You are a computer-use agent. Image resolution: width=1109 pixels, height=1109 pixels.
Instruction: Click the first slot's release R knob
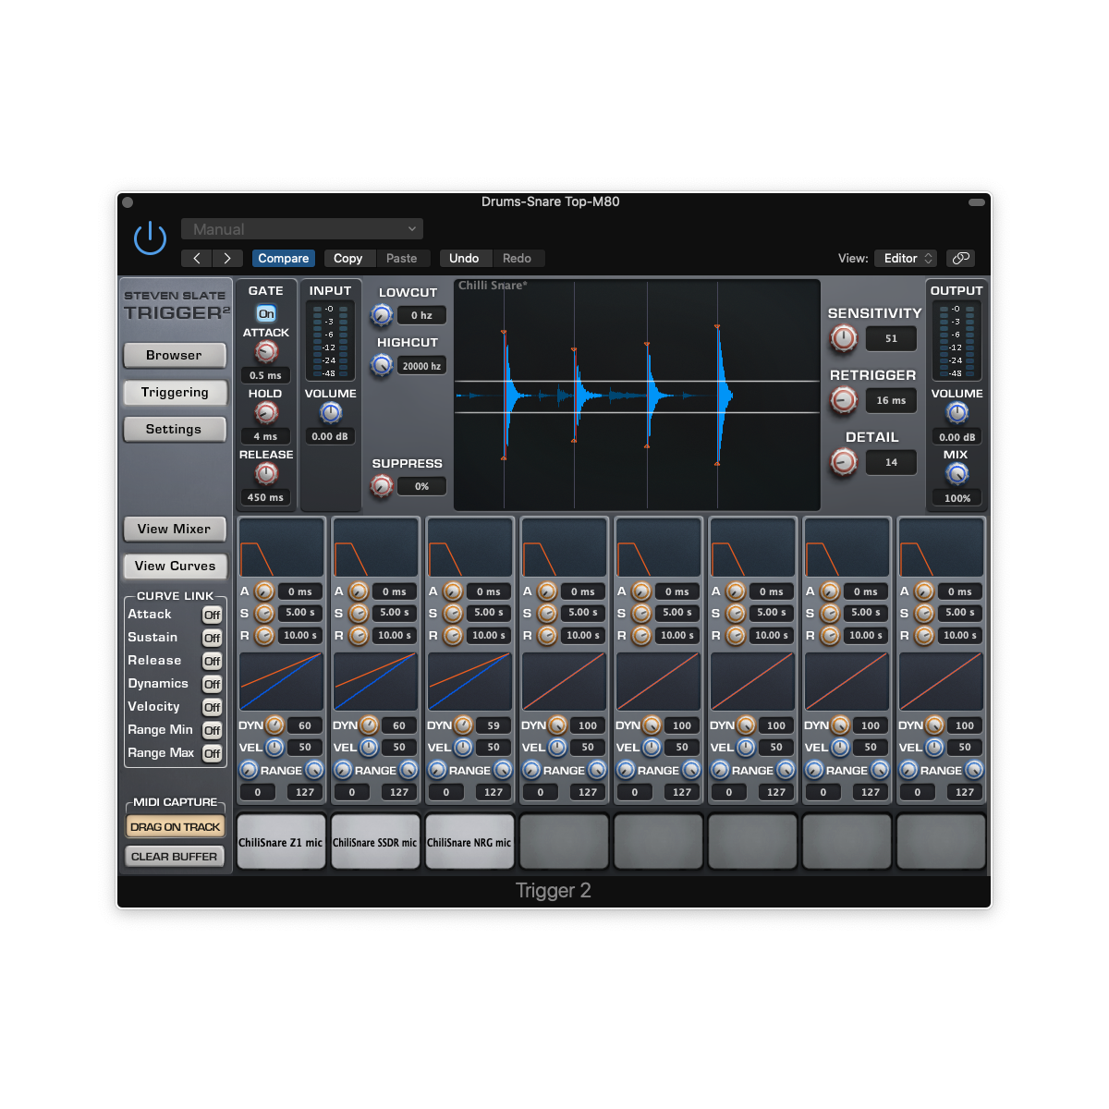point(264,636)
